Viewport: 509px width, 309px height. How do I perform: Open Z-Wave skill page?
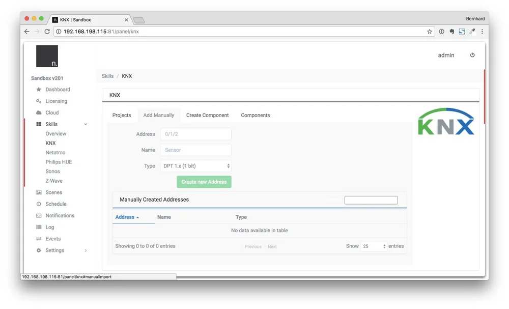coord(54,181)
